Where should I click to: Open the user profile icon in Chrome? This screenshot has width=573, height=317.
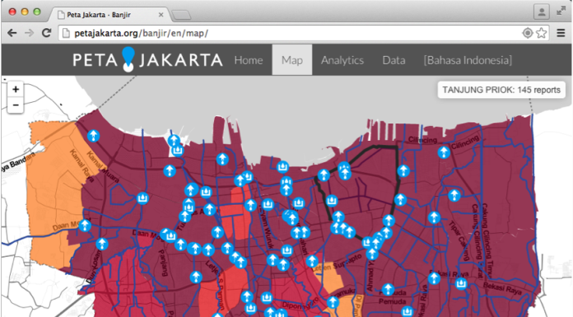click(x=542, y=12)
